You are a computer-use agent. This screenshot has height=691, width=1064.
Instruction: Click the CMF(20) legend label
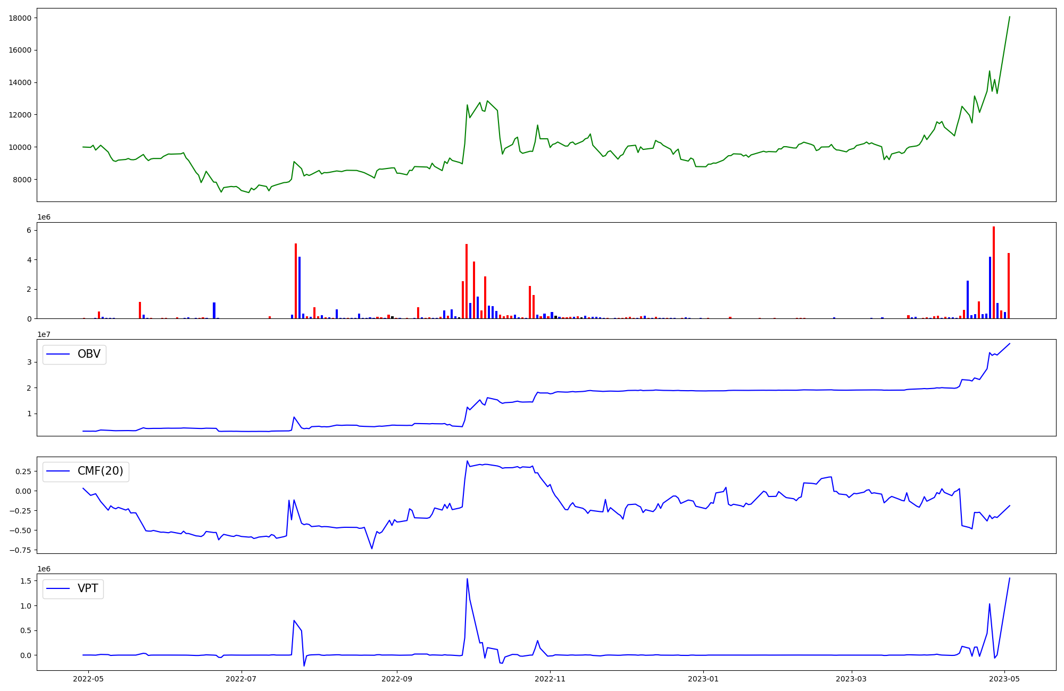[x=100, y=471]
